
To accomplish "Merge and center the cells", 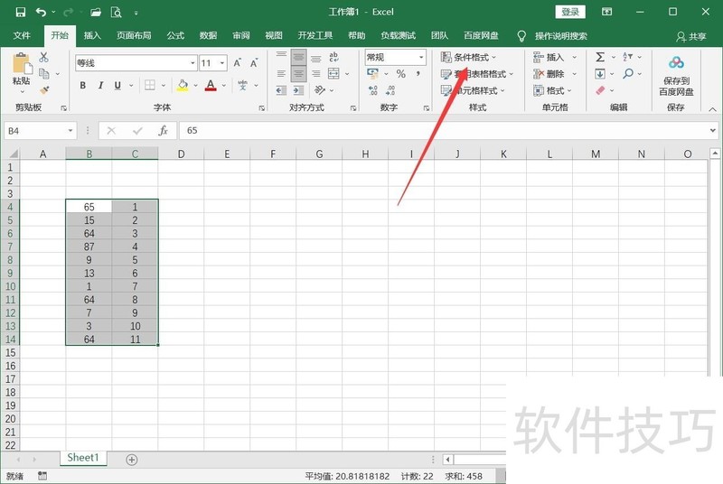I will click(333, 74).
